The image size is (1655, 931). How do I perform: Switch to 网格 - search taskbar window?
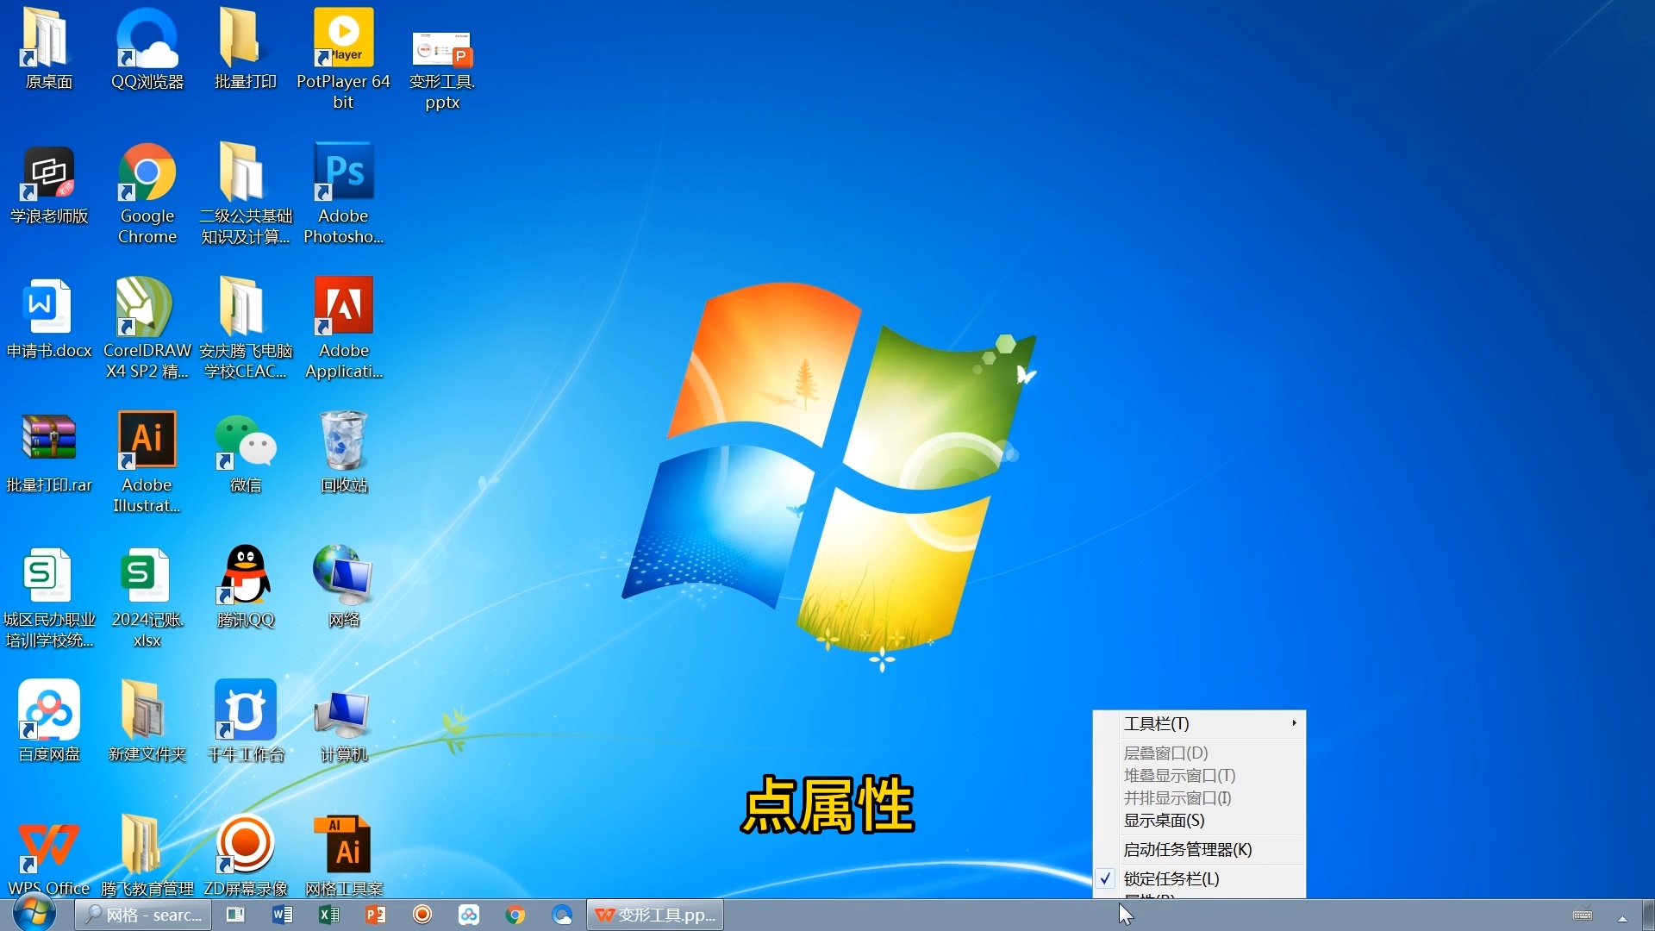[x=143, y=915]
